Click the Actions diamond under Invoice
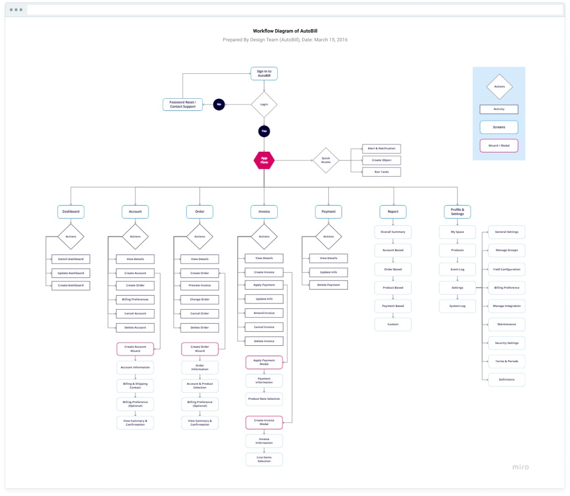Viewport: 570px width, 496px height. [x=264, y=236]
